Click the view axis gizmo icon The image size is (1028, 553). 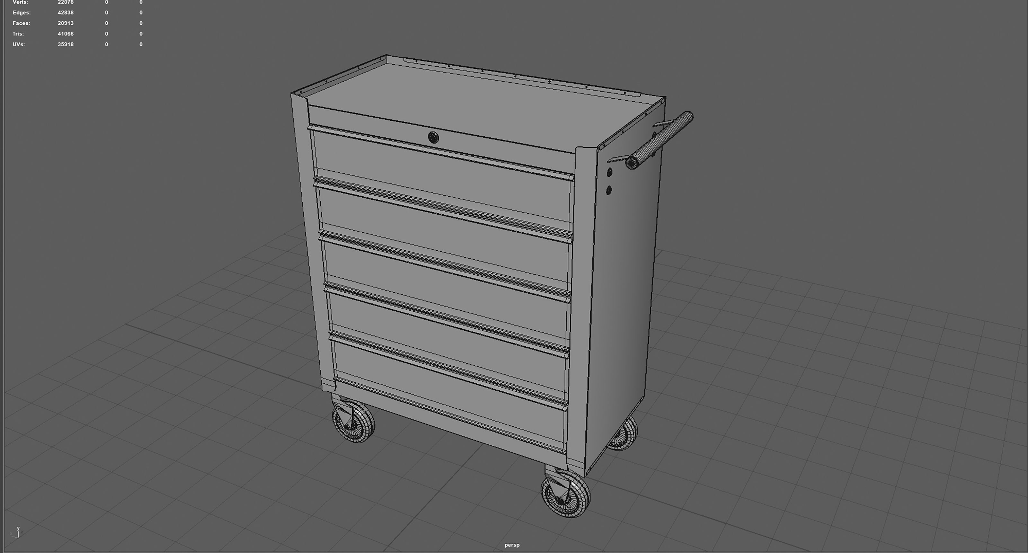pyautogui.click(x=16, y=532)
